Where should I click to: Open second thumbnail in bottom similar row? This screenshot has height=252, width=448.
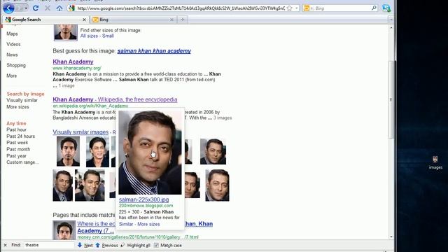(90, 185)
